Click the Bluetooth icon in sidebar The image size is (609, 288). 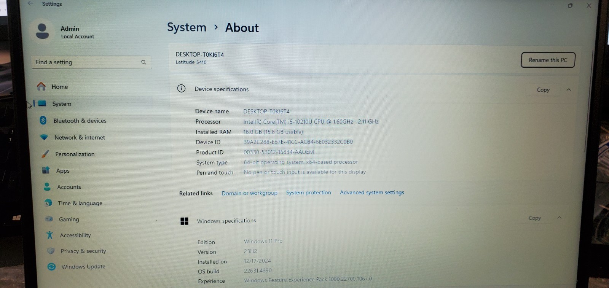coord(43,120)
